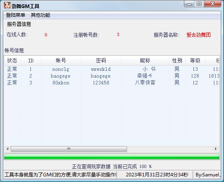Sort by the 性别 column header

tap(177, 61)
